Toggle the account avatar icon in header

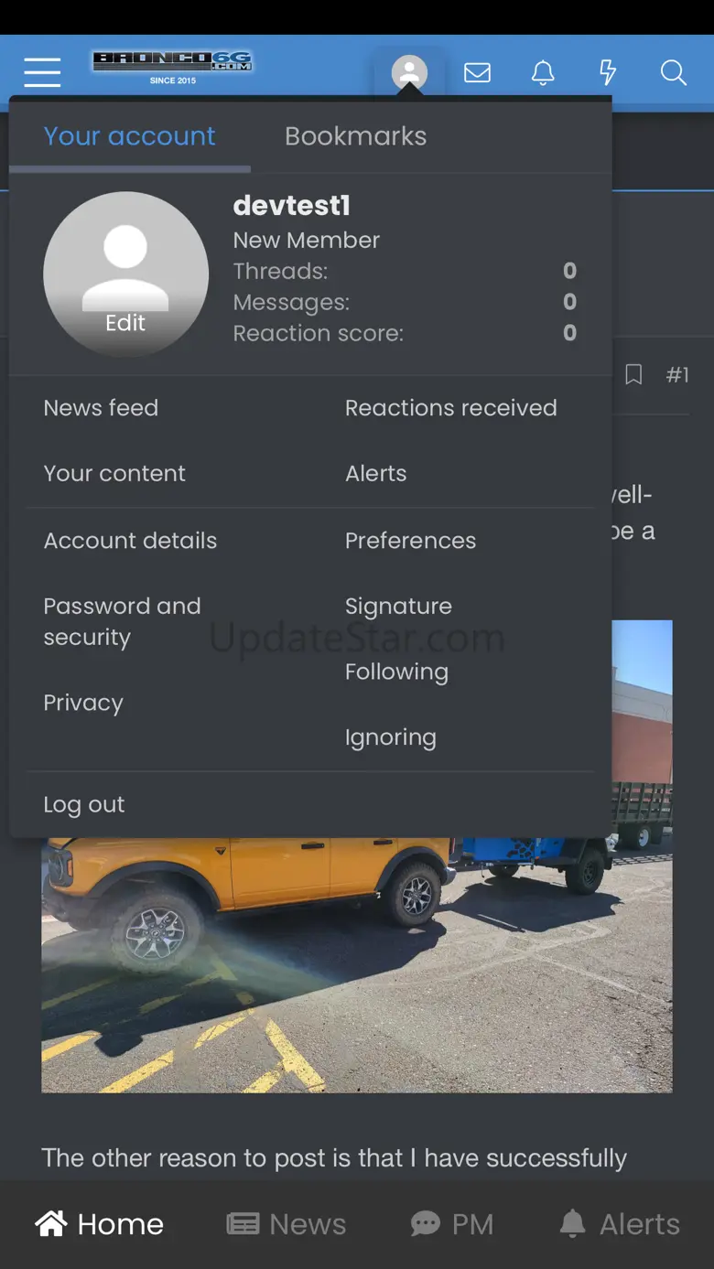pos(409,72)
